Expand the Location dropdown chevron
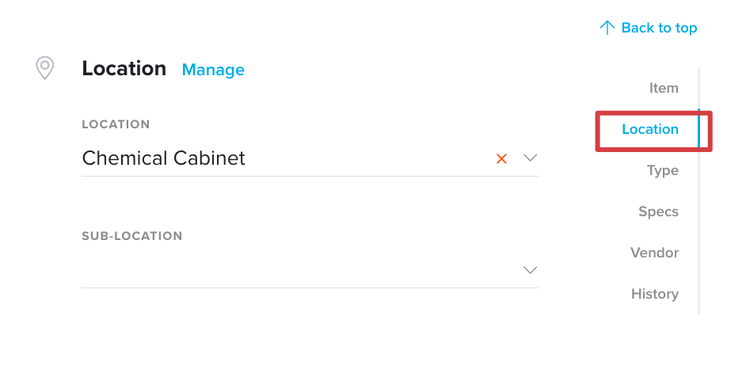746x377 pixels. click(530, 158)
